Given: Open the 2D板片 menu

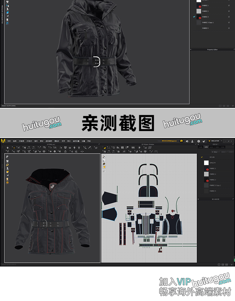Looking at the screenshot, I should [x=29, y=141].
